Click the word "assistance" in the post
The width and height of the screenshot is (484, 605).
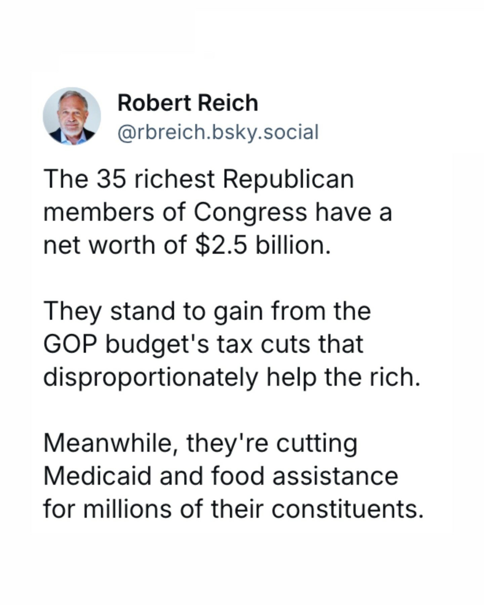tap(335, 476)
